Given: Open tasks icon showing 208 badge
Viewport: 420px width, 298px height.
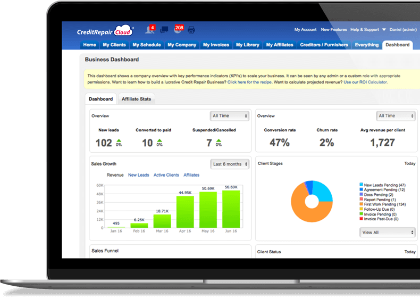Looking at the screenshot, I should point(178,30).
